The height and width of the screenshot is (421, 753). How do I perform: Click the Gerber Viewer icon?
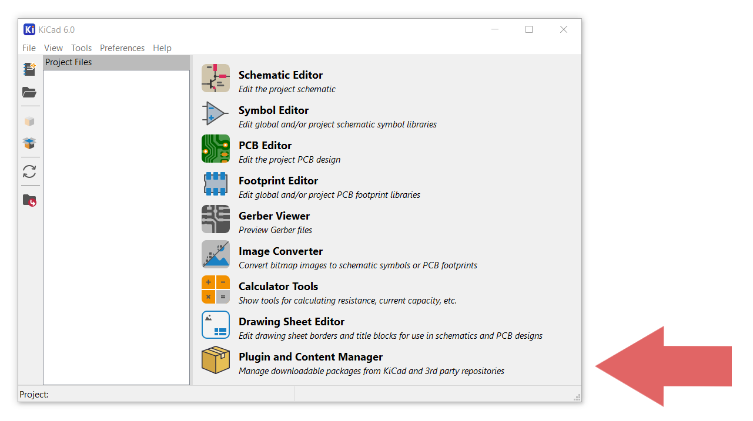coord(216,219)
